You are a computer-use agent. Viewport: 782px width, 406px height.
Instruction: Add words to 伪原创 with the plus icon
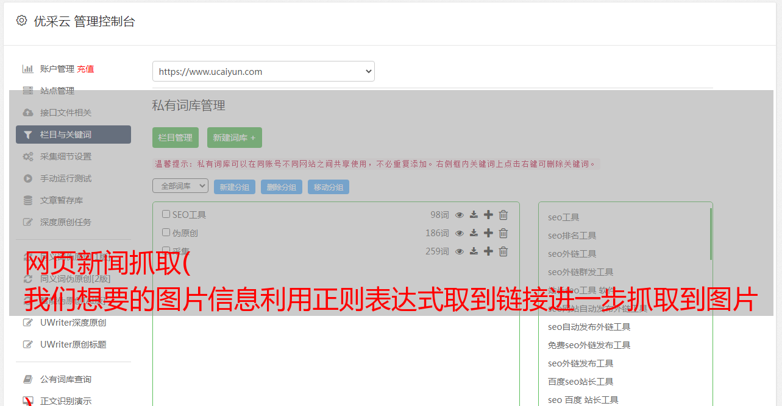[x=488, y=233]
